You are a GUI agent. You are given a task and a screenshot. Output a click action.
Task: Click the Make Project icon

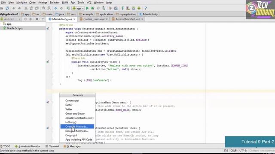(x=68, y=8)
